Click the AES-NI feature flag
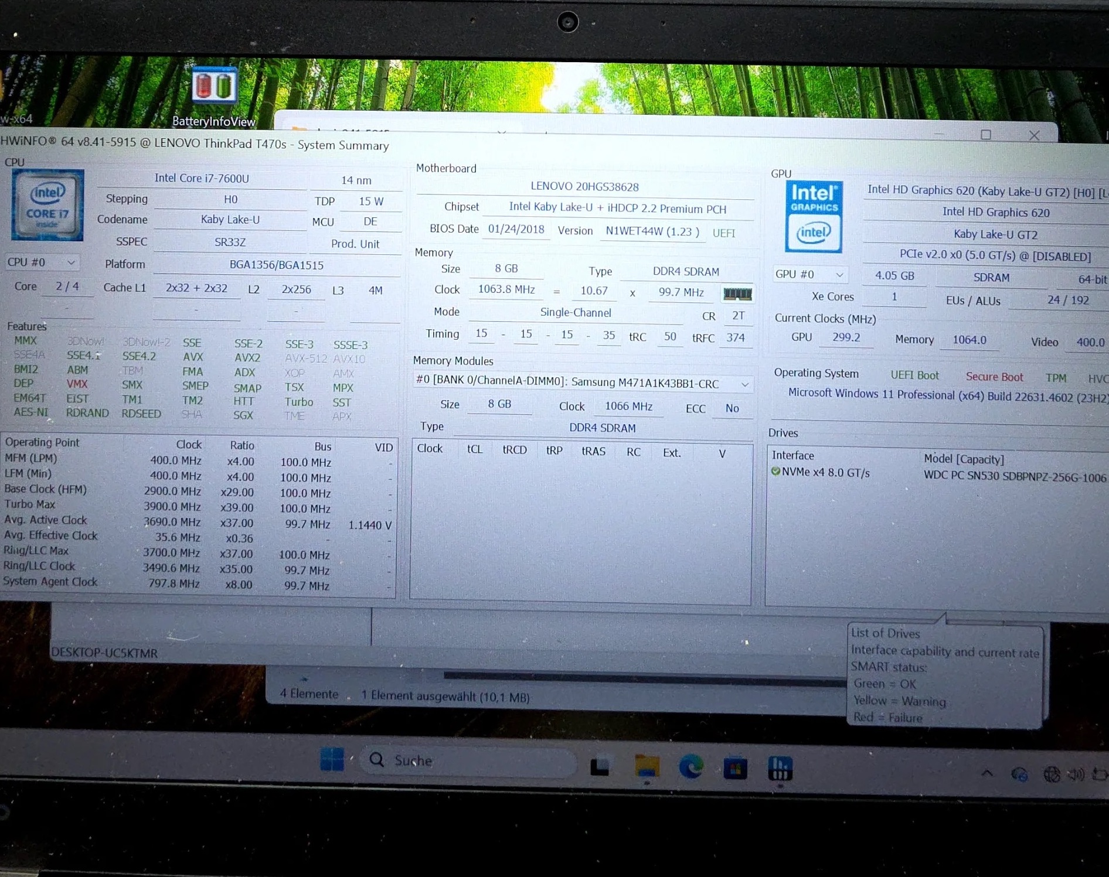 tap(31, 412)
